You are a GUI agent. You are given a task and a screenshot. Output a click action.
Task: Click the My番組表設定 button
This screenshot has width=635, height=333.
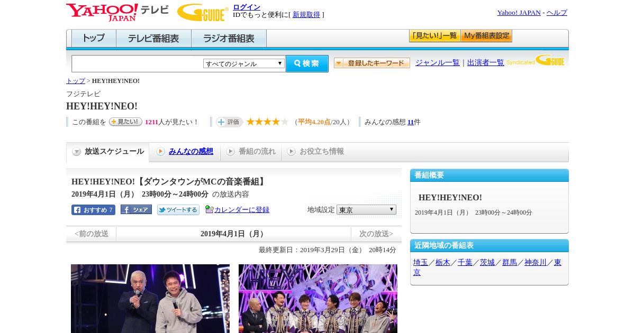(x=486, y=35)
